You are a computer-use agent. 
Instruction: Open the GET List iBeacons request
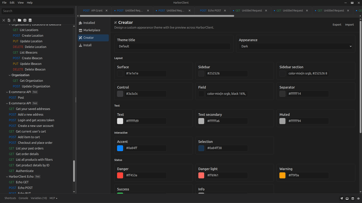click(x=25, y=52)
